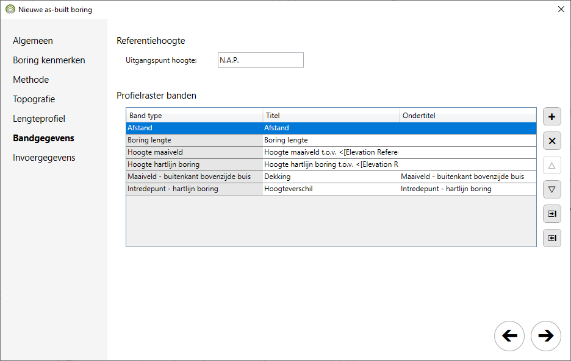Click the empty subtitle cell of Hoogte maaiveld row

(468, 152)
